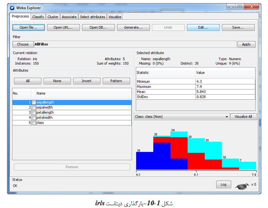Tick the class attribute checkbox
Viewport: 268px width, 208px height.
[34, 123]
